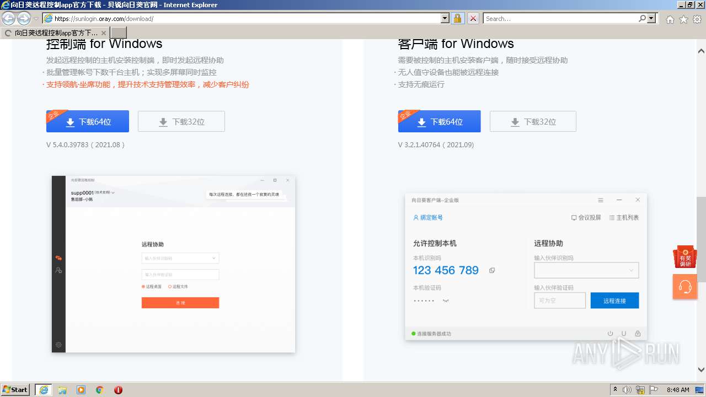
Task: Click the 控制端 for Windows heading
Action: (x=104, y=44)
